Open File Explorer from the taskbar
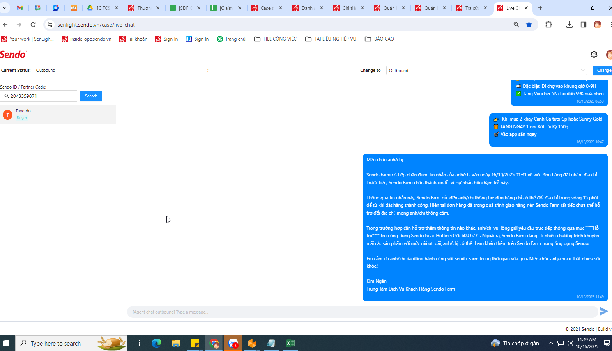The height and width of the screenshot is (351, 612). [176, 343]
